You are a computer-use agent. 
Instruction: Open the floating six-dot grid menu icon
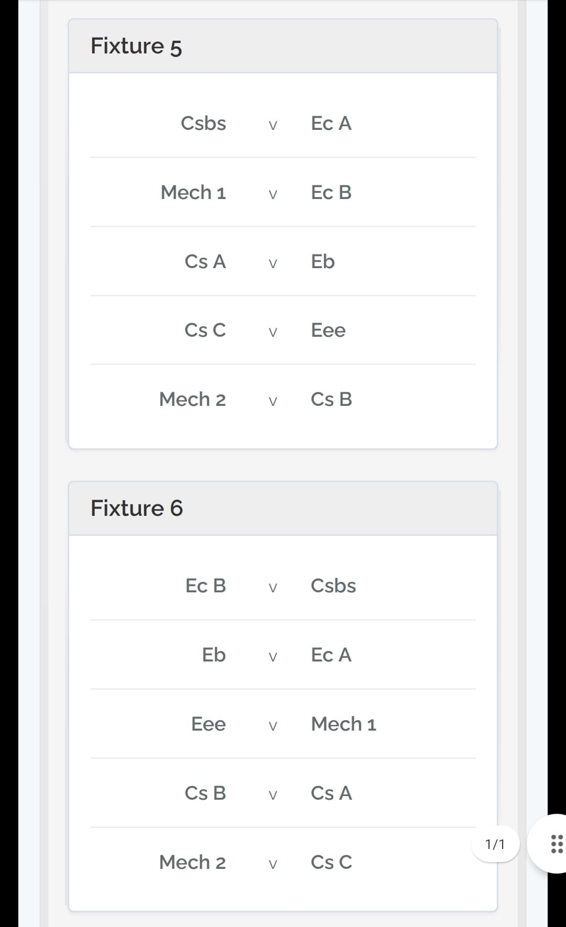point(557,844)
